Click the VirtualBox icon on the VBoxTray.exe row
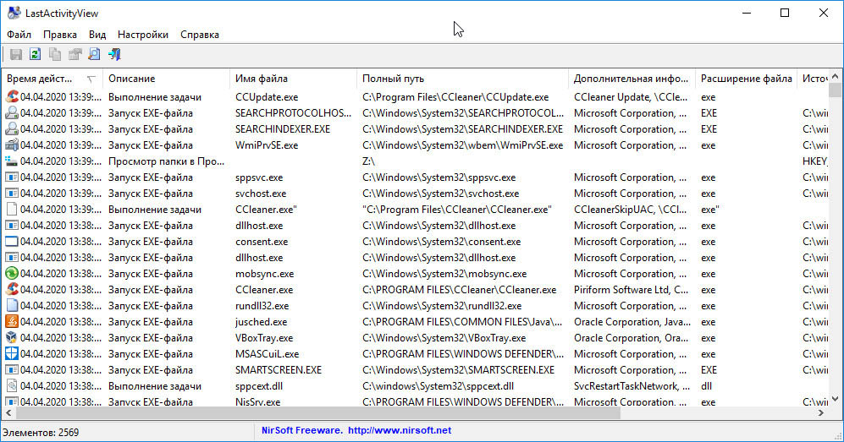The image size is (844, 442). [12, 338]
